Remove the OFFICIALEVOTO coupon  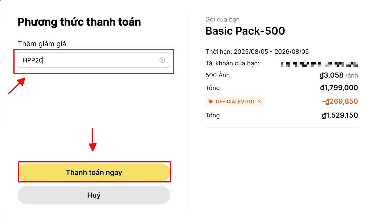(260, 102)
